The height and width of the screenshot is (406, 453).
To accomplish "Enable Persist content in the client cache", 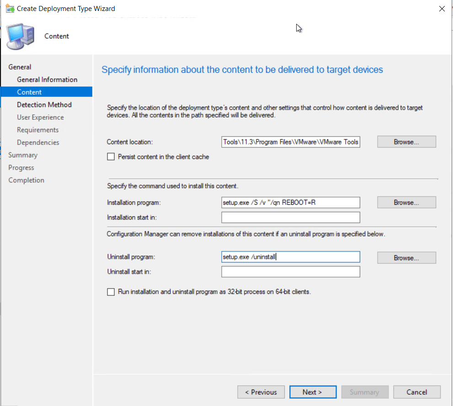I will (x=111, y=157).
